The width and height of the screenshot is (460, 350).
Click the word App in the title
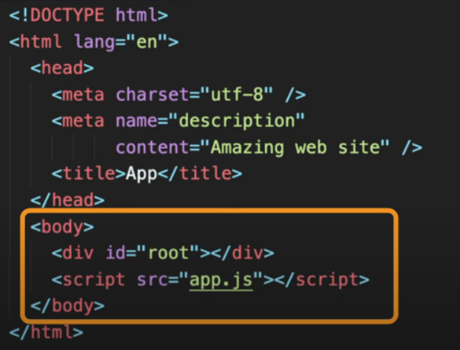coord(142,174)
